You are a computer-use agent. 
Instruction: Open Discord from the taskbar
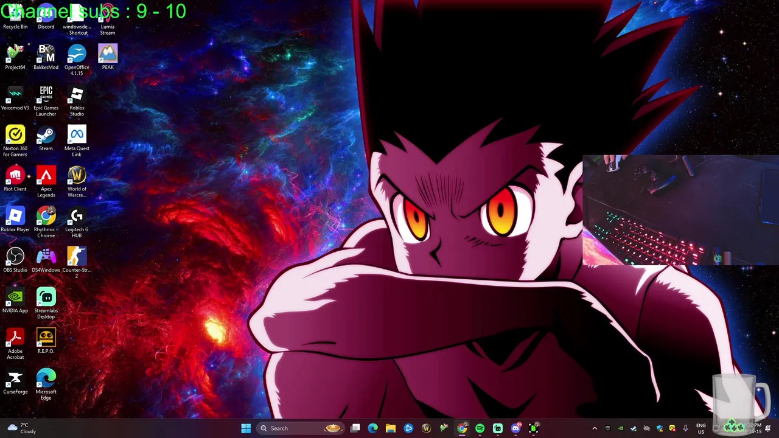[x=516, y=428]
